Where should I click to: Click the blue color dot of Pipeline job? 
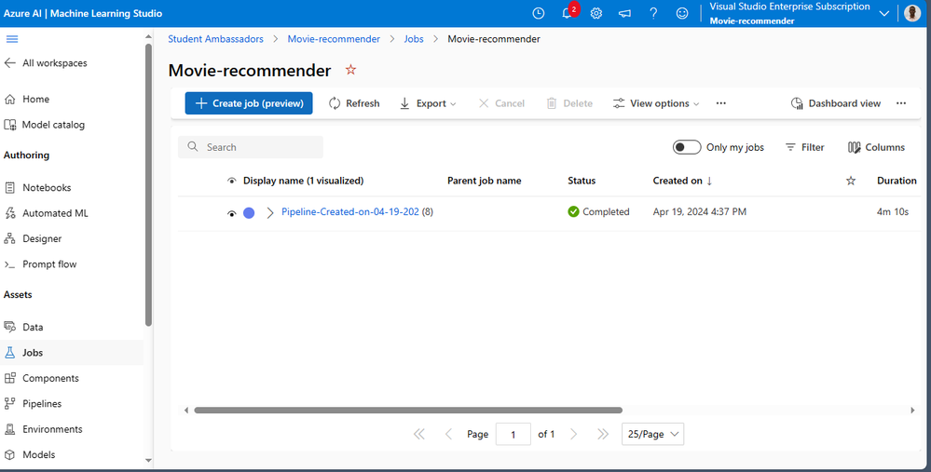coord(249,213)
